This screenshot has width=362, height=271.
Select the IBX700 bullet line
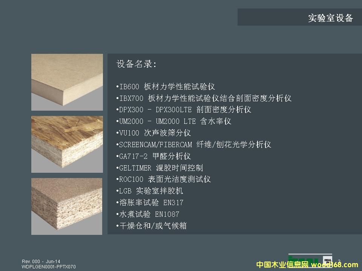[204, 98]
